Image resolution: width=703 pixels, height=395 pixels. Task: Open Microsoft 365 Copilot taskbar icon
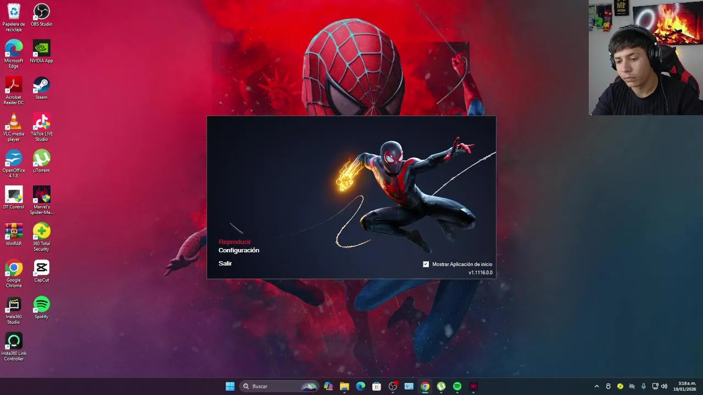point(328,386)
